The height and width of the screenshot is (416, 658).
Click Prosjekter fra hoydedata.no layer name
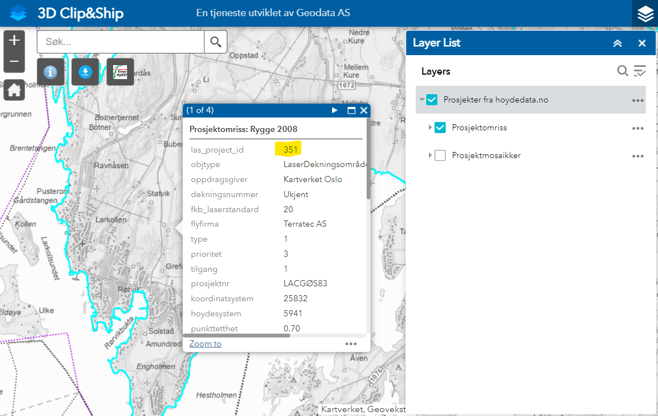(x=496, y=100)
